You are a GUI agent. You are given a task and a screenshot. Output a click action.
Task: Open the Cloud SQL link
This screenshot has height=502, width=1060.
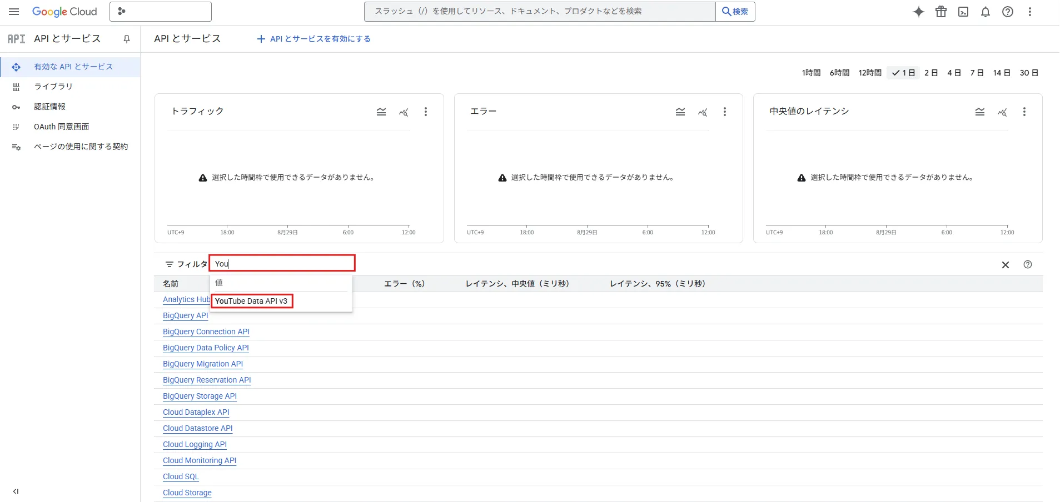pyautogui.click(x=181, y=477)
